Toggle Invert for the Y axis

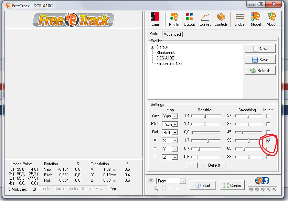coord(268,149)
